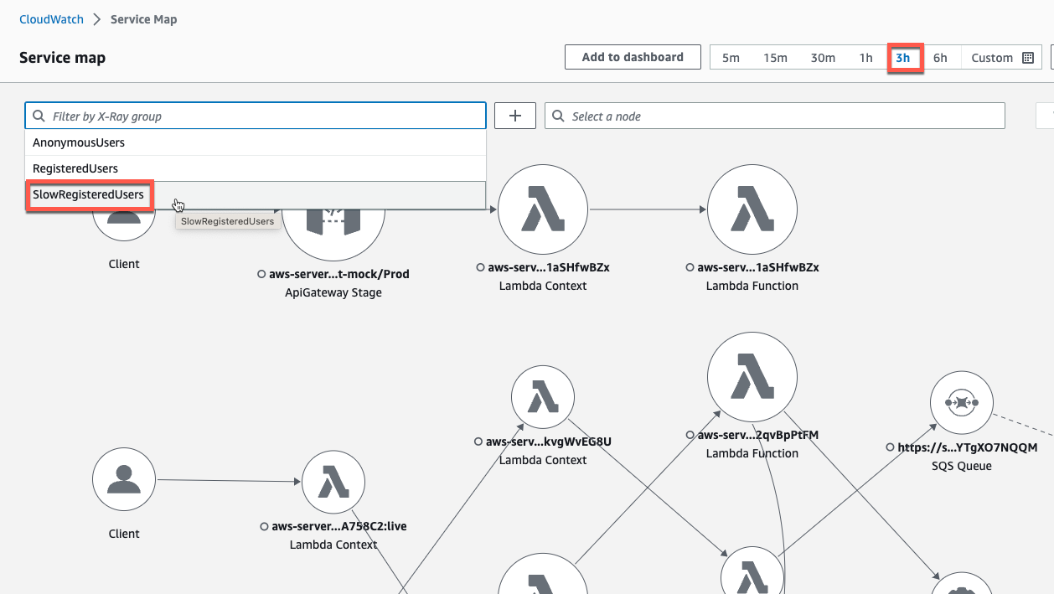Click the magnifier icon in the X-Ray group filter

click(x=39, y=116)
